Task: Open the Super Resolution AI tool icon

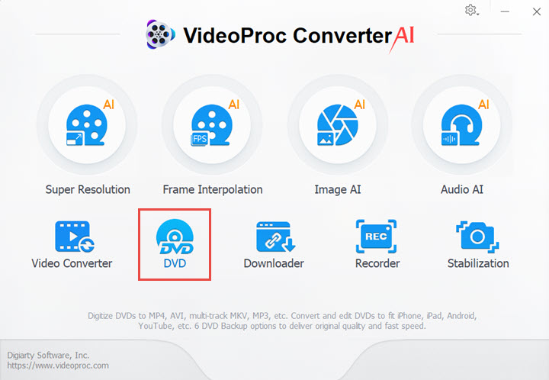Action: click(x=87, y=124)
